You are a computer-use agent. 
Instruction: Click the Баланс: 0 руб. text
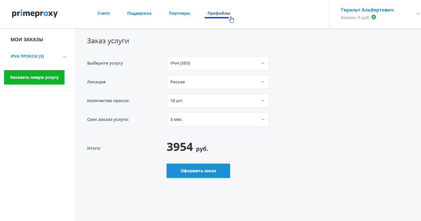tap(355, 18)
